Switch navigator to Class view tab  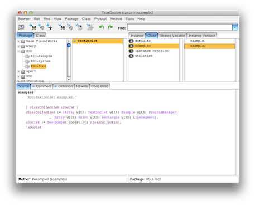pos(40,35)
